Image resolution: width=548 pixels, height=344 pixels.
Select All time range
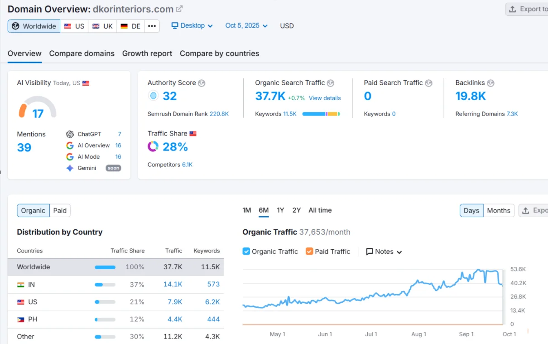(320, 210)
